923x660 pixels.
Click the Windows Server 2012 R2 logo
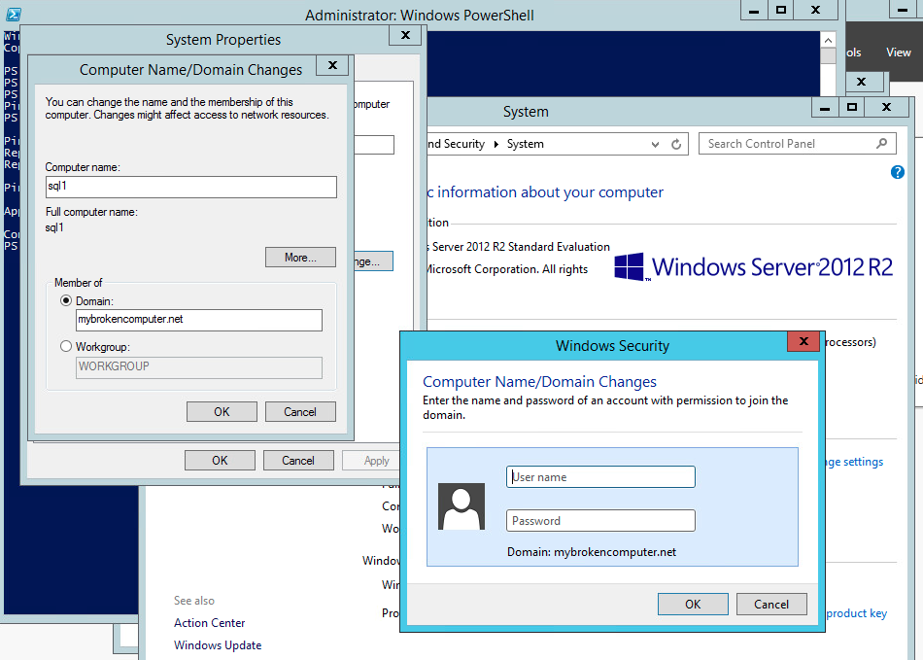754,266
